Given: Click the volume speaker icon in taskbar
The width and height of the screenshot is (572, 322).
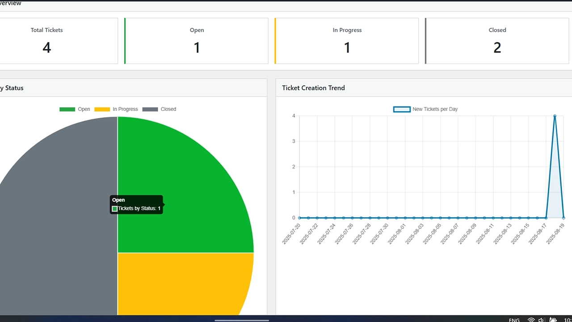Looking at the screenshot, I should coord(541,319).
